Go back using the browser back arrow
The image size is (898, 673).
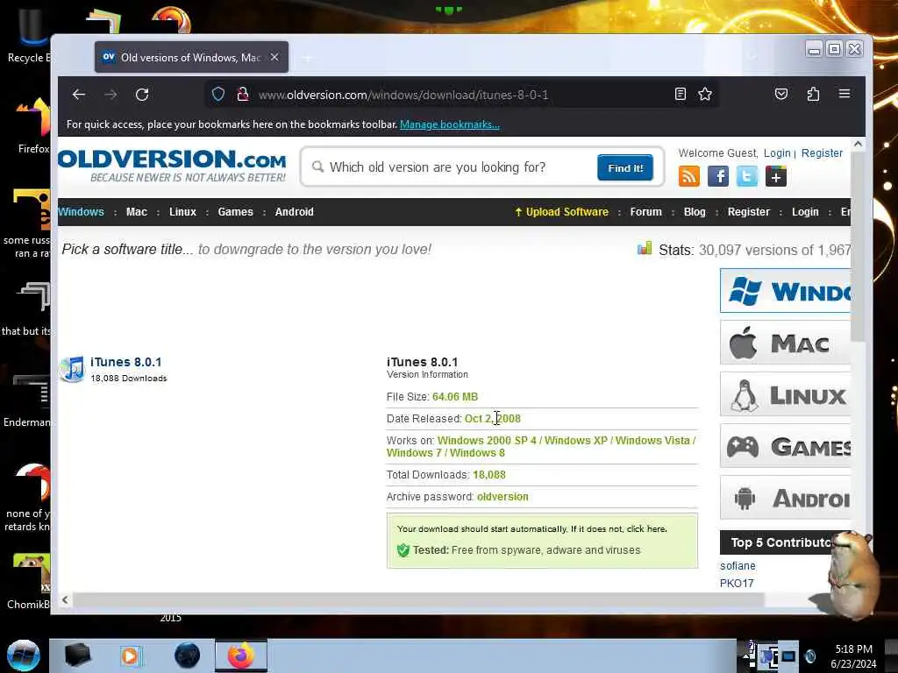click(x=79, y=95)
